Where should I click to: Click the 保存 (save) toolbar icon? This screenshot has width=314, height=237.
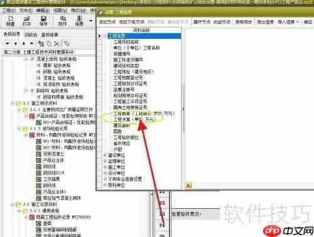(43, 21)
